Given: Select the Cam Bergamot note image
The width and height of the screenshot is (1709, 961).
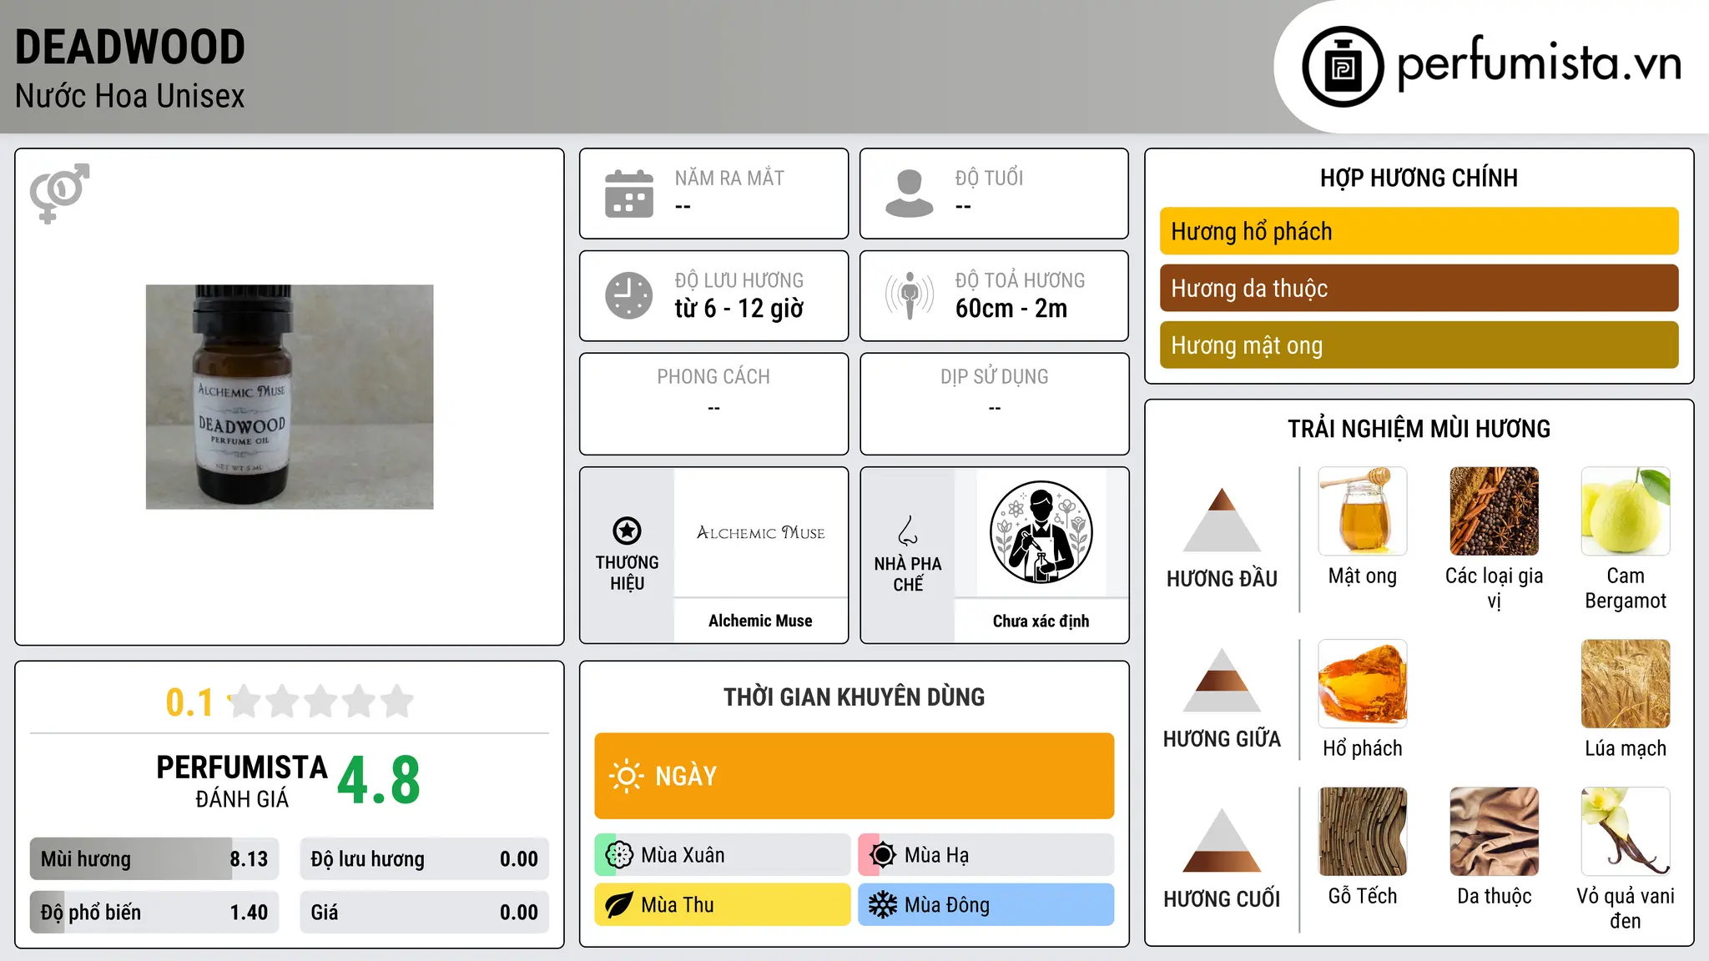Looking at the screenshot, I should point(1626,511).
